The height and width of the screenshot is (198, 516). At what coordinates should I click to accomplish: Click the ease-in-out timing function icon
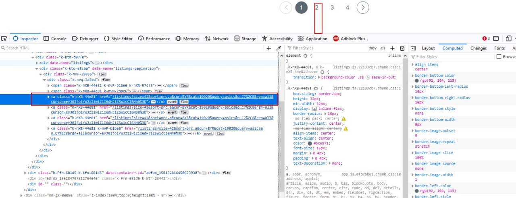(x=368, y=77)
